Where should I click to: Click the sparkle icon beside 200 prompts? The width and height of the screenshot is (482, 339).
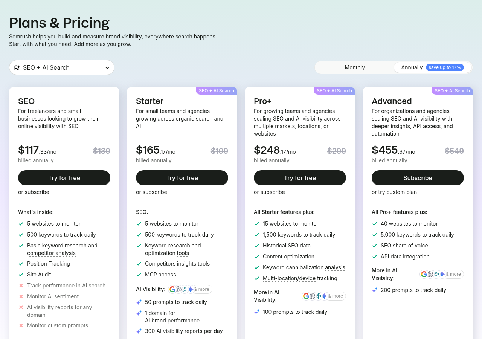375,290
